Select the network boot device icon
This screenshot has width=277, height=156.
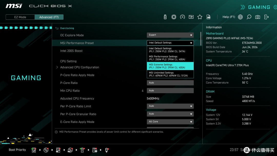coord(107,150)
